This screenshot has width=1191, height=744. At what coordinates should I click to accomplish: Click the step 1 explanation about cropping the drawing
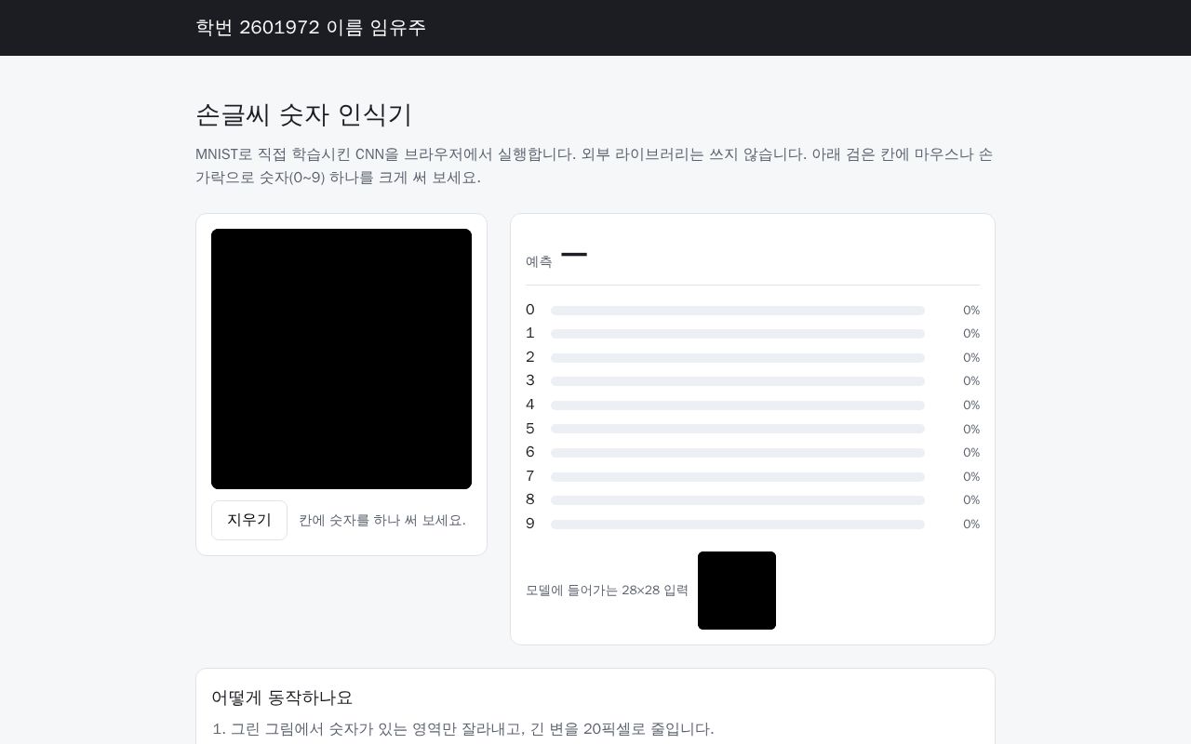coord(463,729)
